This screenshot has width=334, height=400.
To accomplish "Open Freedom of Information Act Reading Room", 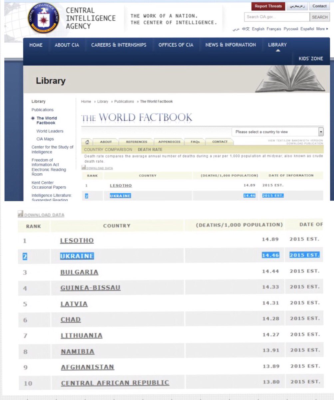I will click(49, 167).
